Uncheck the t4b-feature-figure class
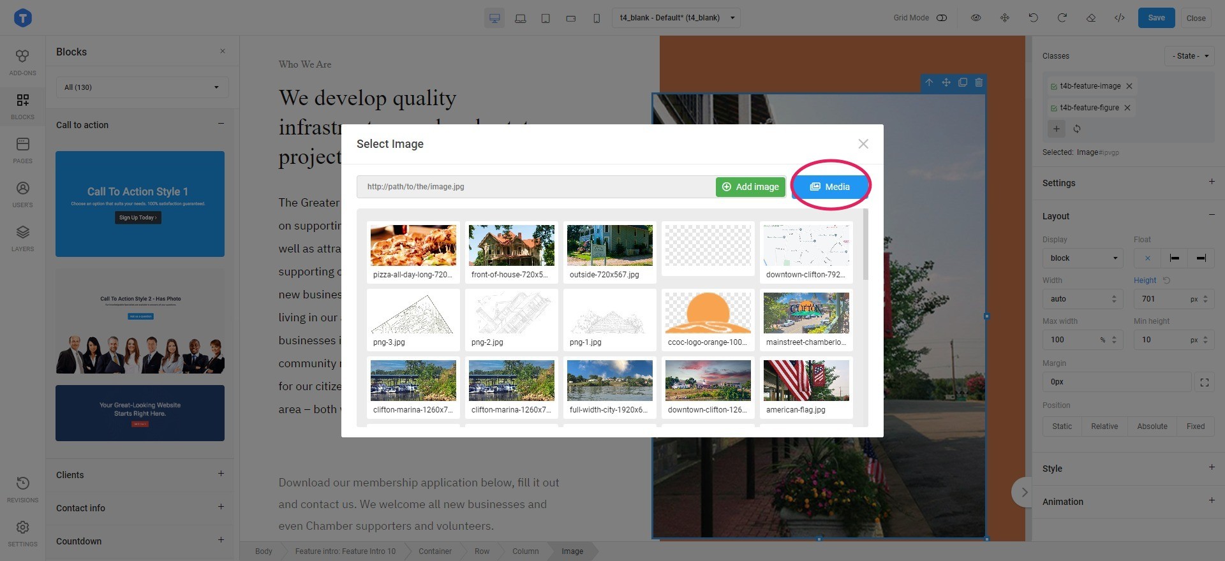1225x561 pixels. point(1054,108)
